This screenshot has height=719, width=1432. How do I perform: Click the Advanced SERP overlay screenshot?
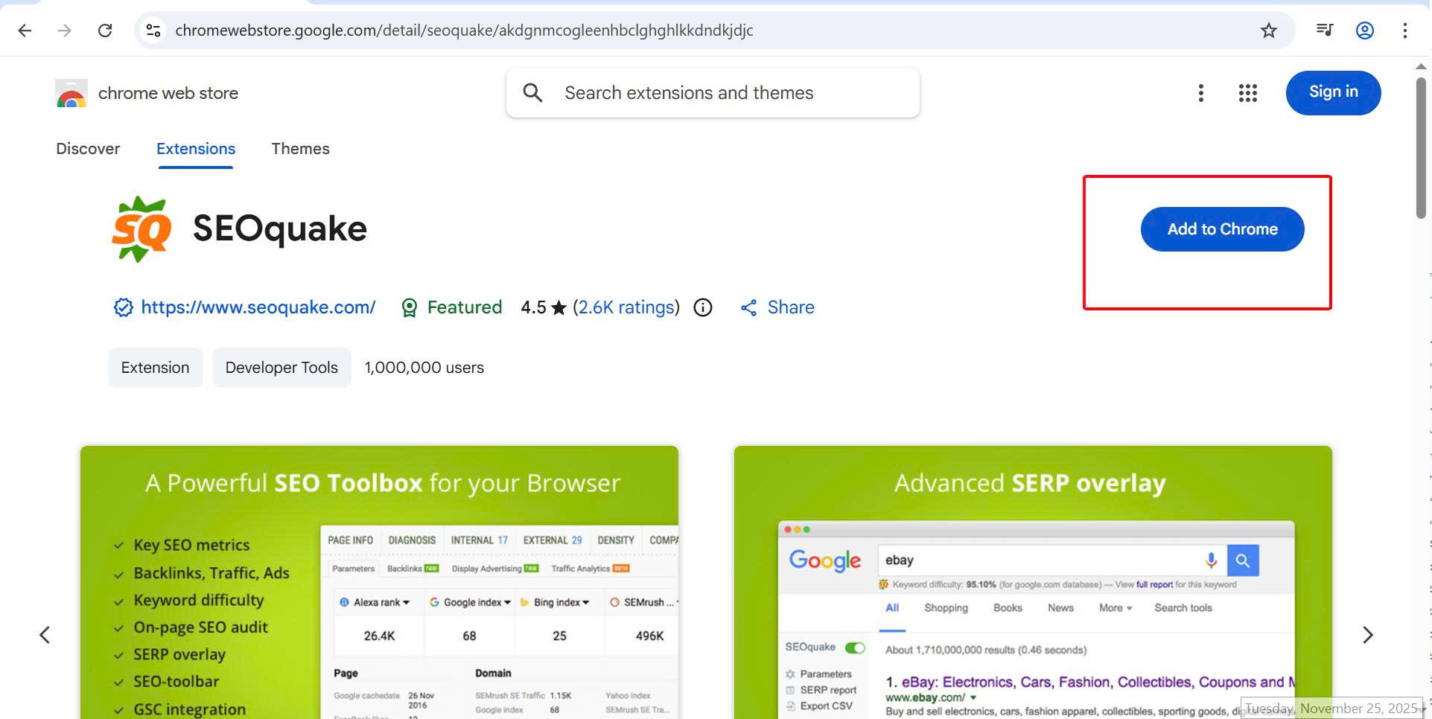click(1032, 582)
